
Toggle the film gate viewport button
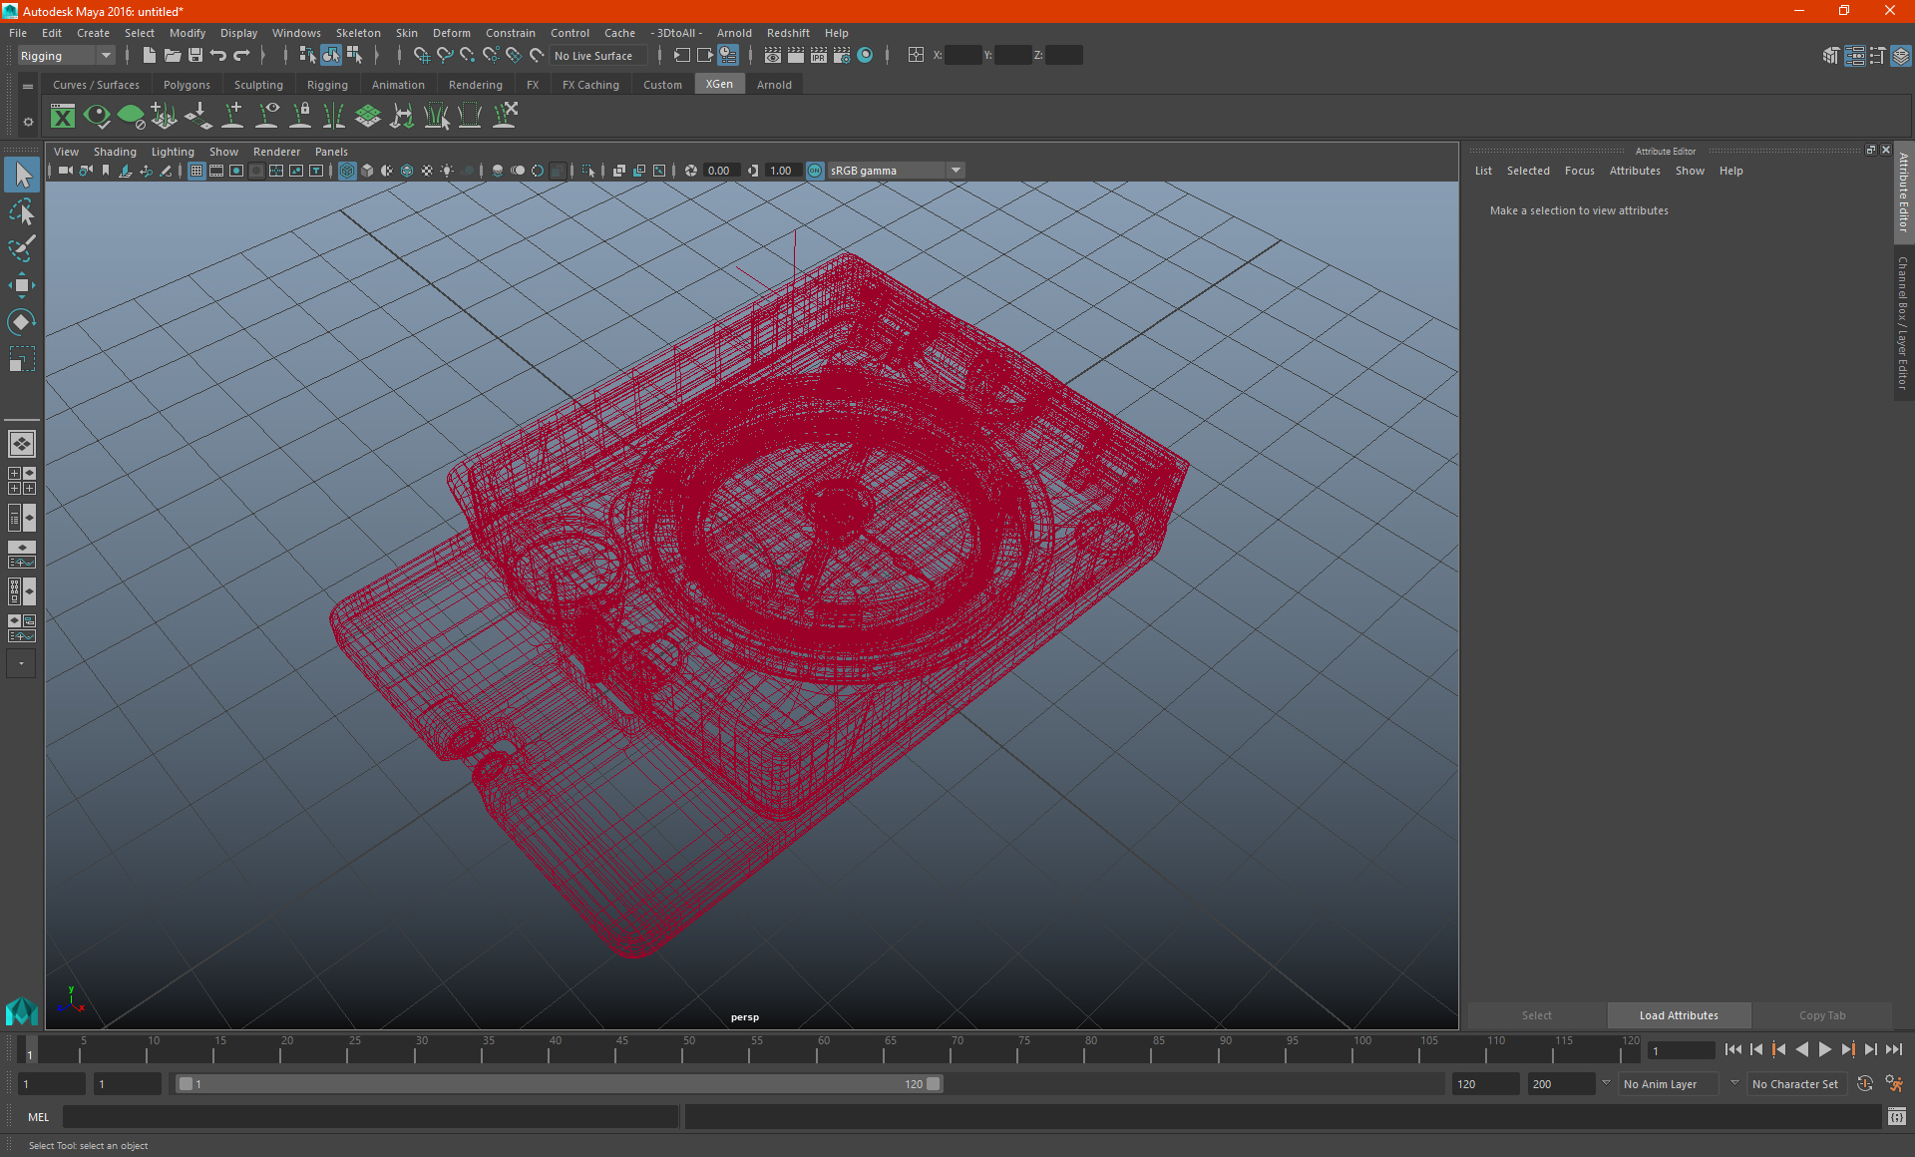[x=216, y=171]
